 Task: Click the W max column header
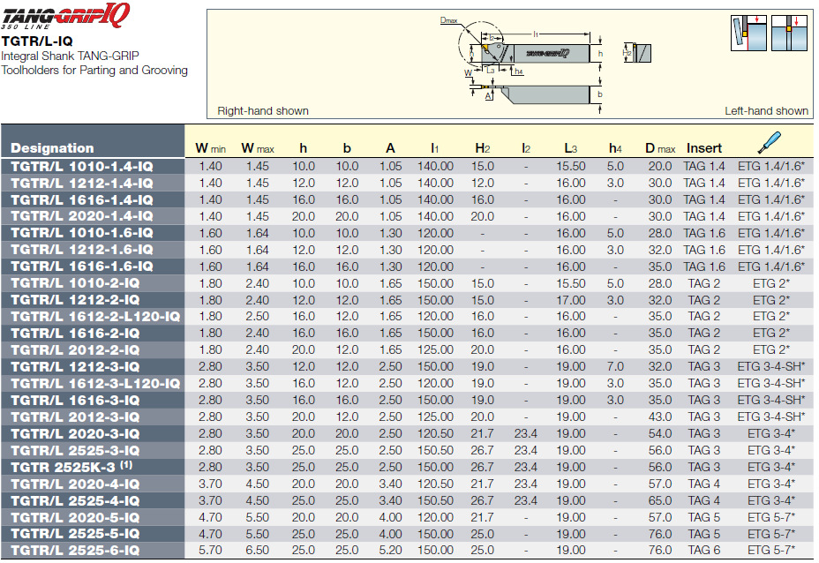click(x=258, y=148)
